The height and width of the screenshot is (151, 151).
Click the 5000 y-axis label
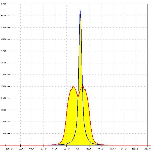[x=4, y=27]
